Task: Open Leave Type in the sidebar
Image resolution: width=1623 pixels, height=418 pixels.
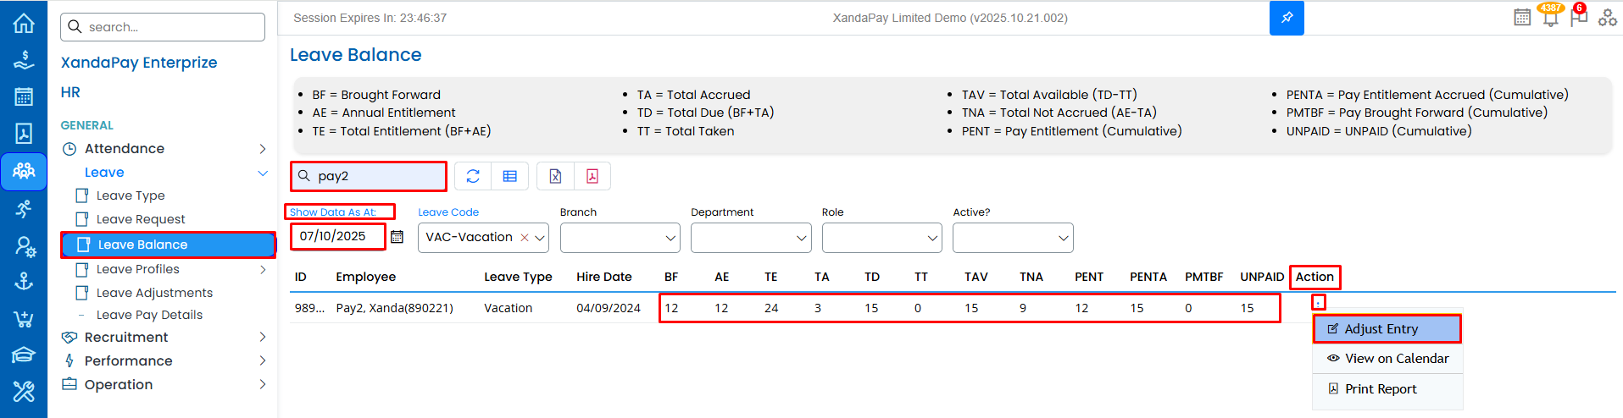Action: (x=130, y=195)
